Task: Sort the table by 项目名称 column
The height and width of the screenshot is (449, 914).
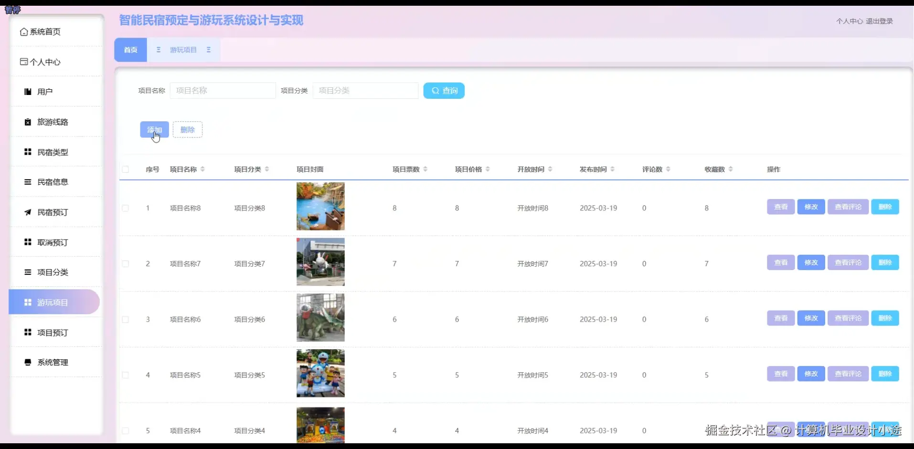Action: (x=203, y=168)
